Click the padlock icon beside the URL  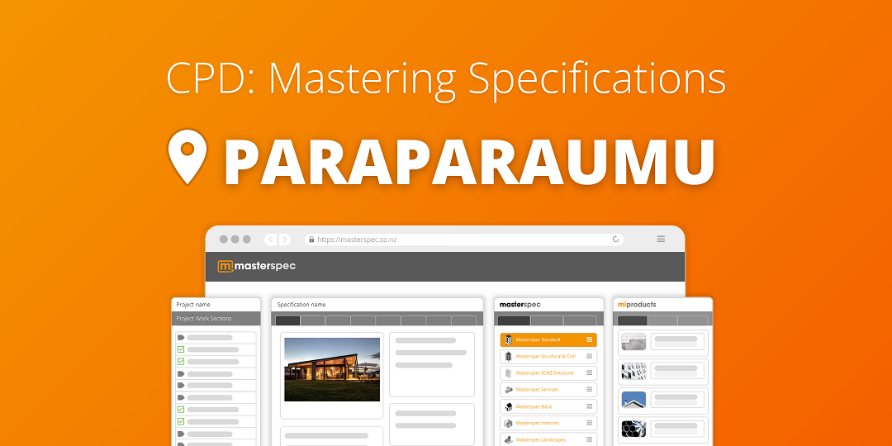[311, 240]
